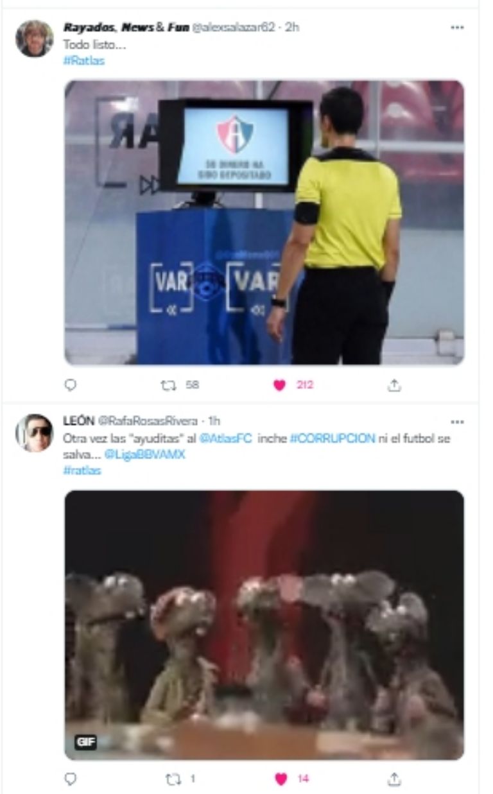View Rayados News & Fun profile avatar
The image size is (493, 794).
tap(34, 39)
